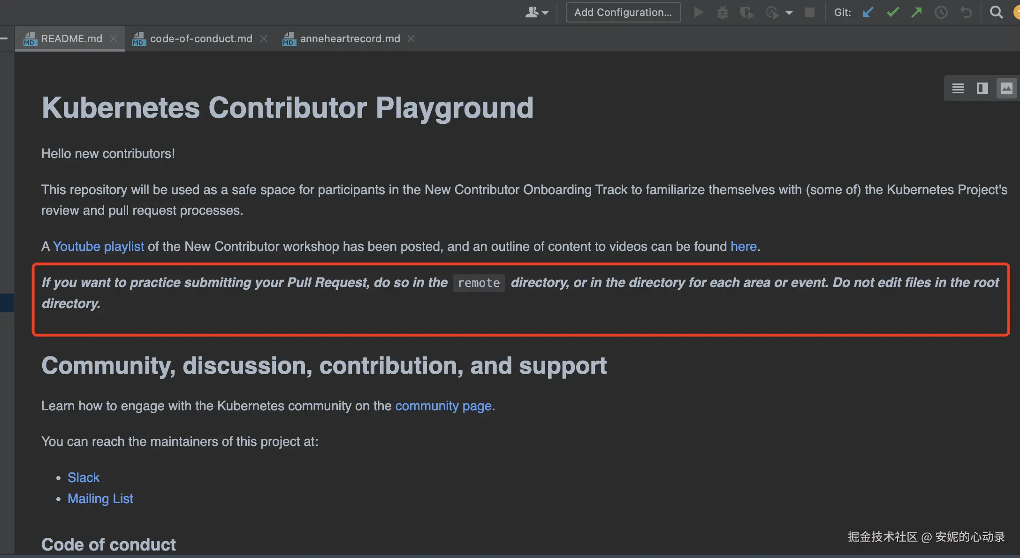
Task: Open the Code With Me user dropdown
Action: pyautogui.click(x=536, y=12)
